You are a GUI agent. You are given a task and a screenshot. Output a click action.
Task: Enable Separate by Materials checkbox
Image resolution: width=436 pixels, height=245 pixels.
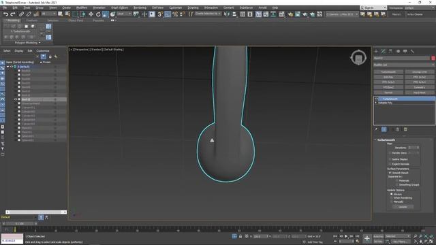396,180
